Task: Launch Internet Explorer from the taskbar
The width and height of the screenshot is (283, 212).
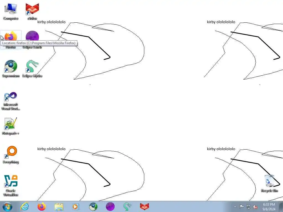Action: pyautogui.click(x=25, y=206)
